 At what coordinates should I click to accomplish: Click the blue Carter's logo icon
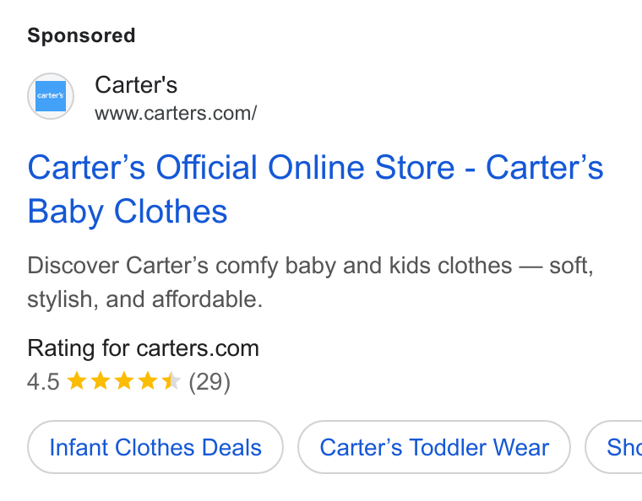[51, 96]
